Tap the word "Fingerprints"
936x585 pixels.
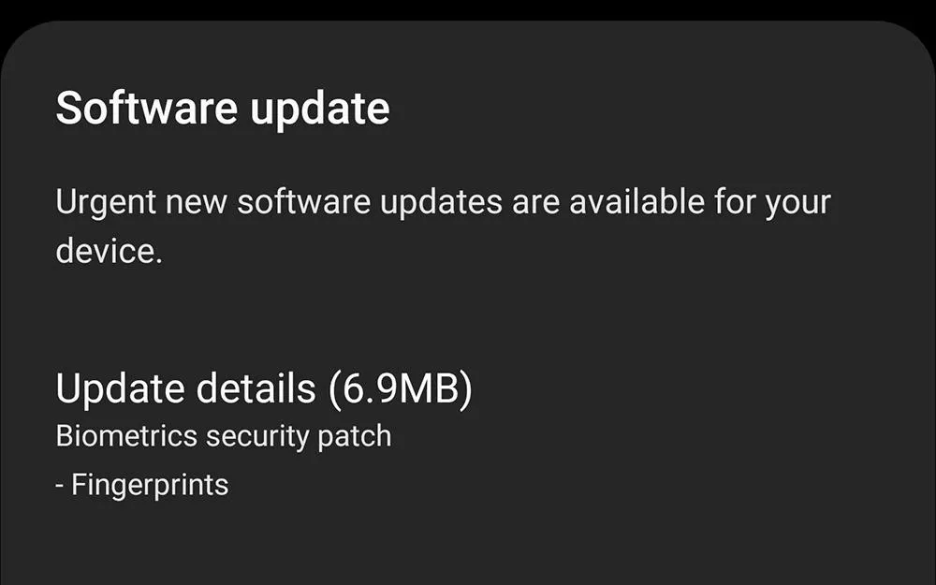tap(150, 486)
